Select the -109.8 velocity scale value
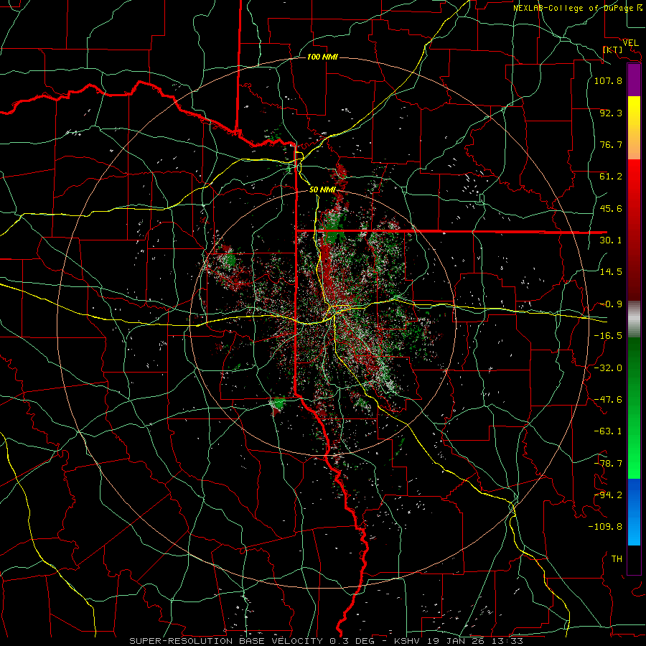The height and width of the screenshot is (646, 646). (605, 527)
